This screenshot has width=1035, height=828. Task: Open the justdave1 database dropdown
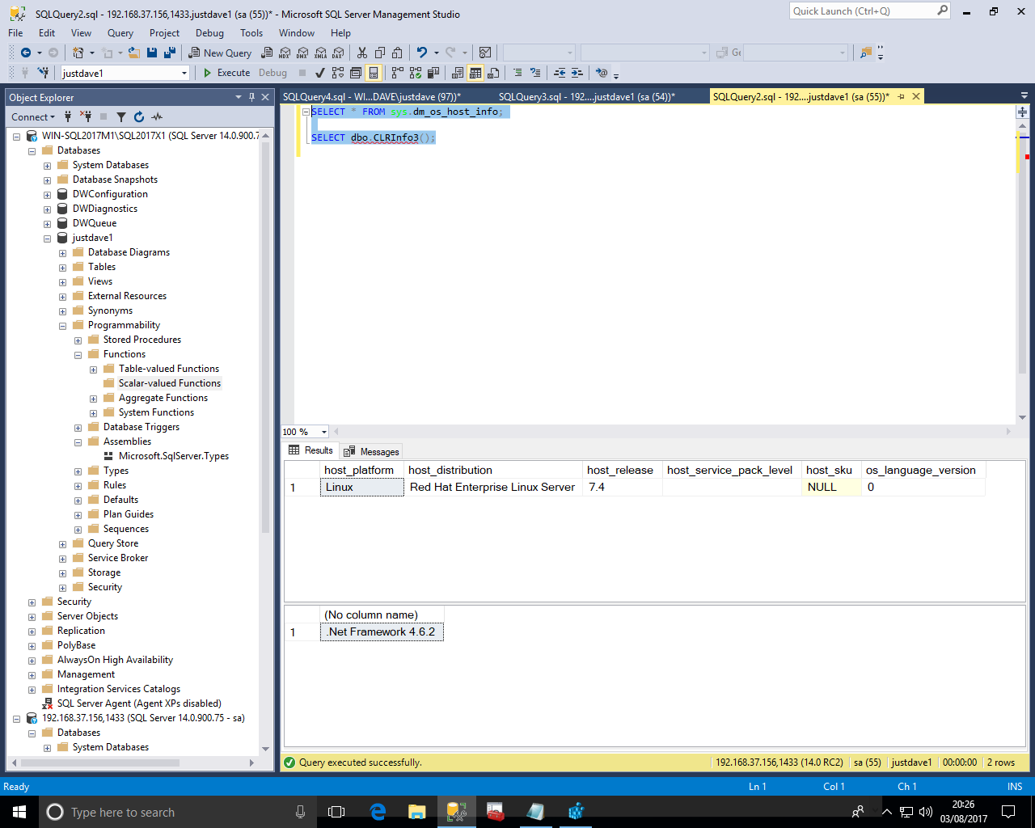[184, 73]
